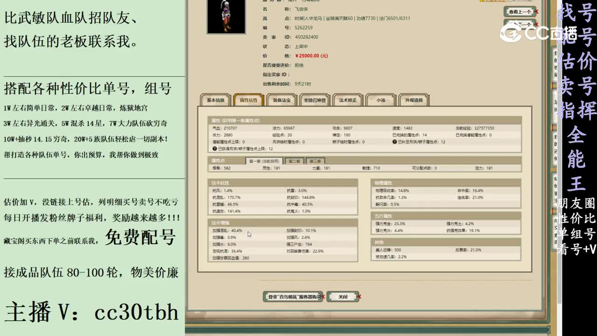Click the 攻击: 9607 value

click(x=342, y=128)
